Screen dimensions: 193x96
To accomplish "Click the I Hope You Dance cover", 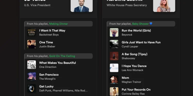I will coord(114,68).
